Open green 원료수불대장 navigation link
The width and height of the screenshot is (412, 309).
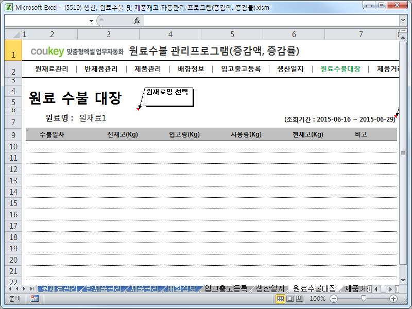pyautogui.click(x=340, y=69)
